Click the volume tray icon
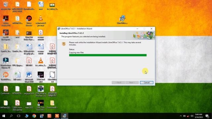Viewport: 212px width, 119px height. [x=192, y=116]
